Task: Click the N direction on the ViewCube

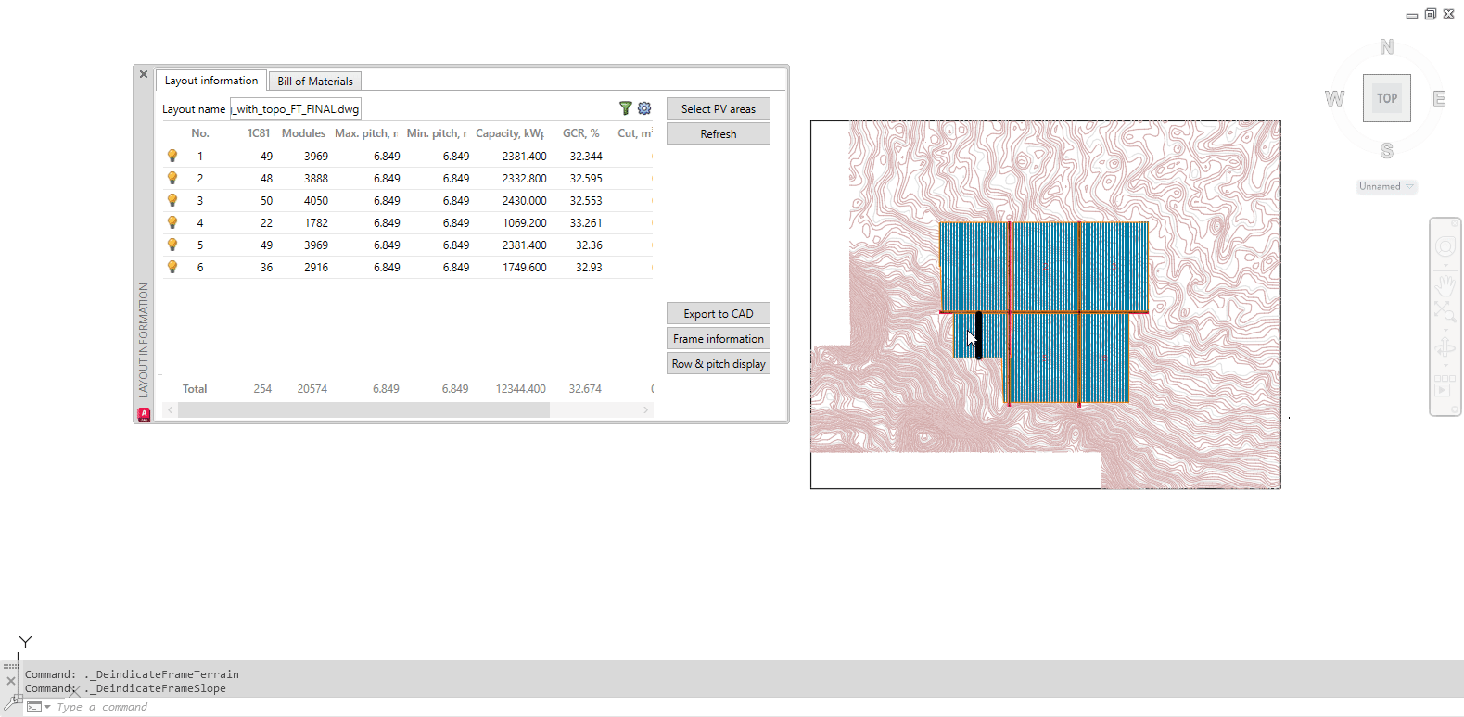Action: pyautogui.click(x=1387, y=46)
